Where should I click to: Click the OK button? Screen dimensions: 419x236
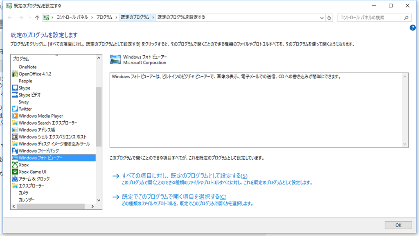(x=398, y=225)
